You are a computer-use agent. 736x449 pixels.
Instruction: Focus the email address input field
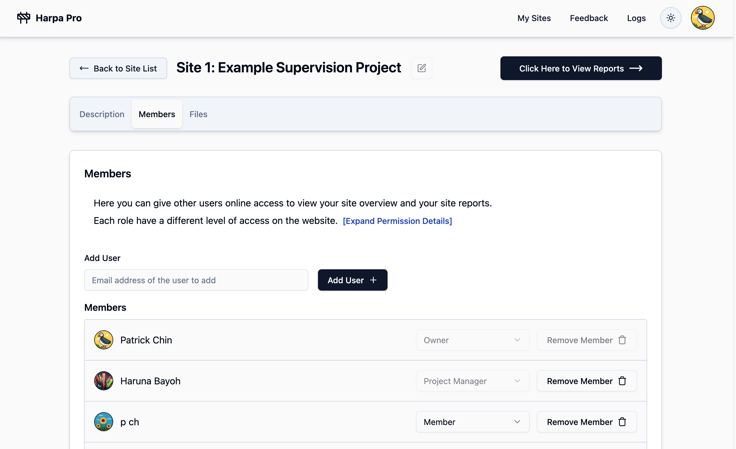pos(196,280)
